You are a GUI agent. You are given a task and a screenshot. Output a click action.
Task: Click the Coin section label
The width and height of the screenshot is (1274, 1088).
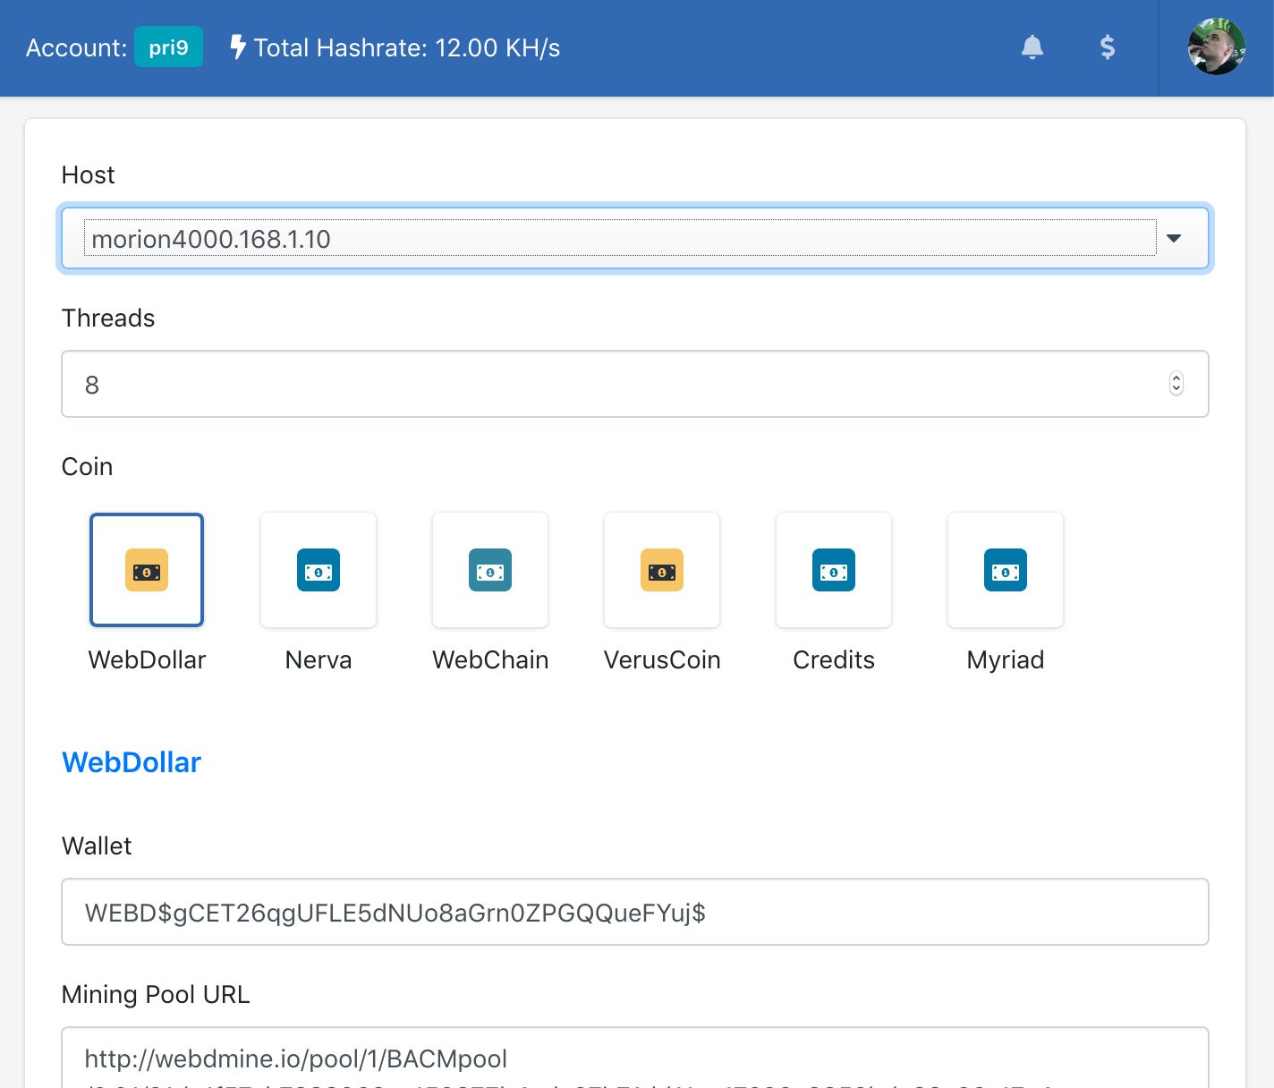tap(87, 466)
